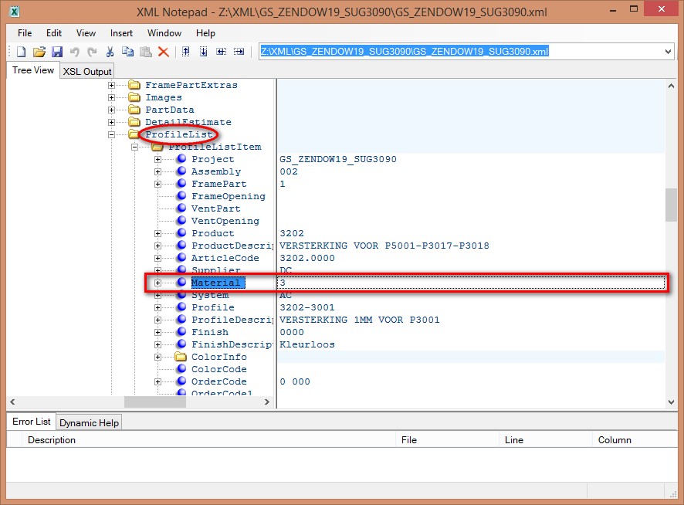Viewport: 684px width, 505px height.
Task: Click the Undo toolbar icon
Action: [x=75, y=52]
